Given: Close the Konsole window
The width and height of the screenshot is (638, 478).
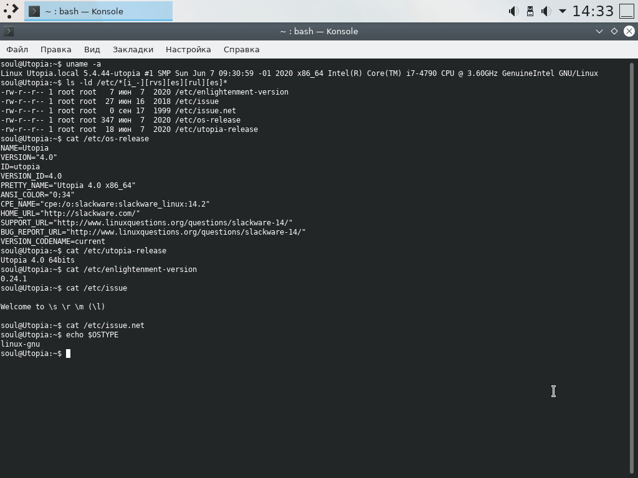Looking at the screenshot, I should 629,31.
